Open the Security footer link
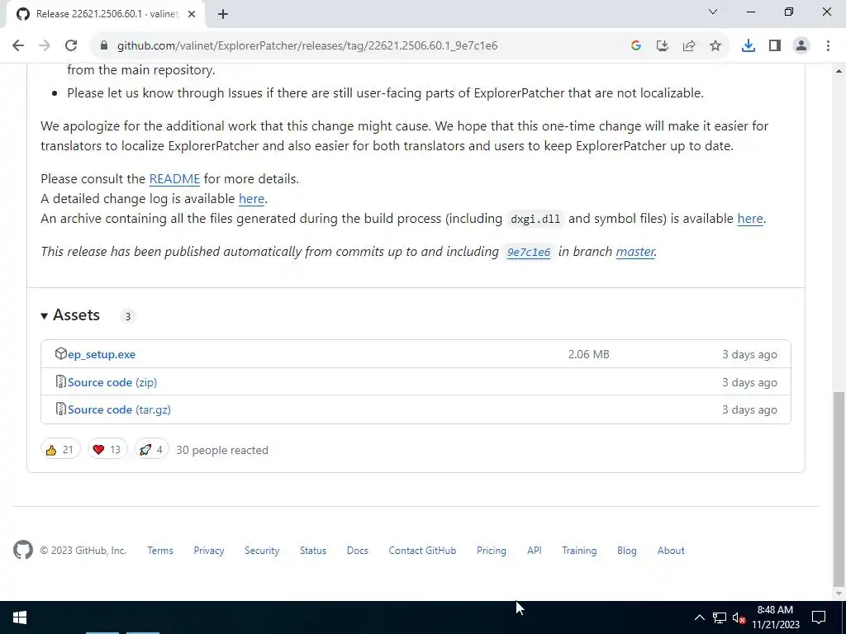The width and height of the screenshot is (846, 634). (x=262, y=551)
